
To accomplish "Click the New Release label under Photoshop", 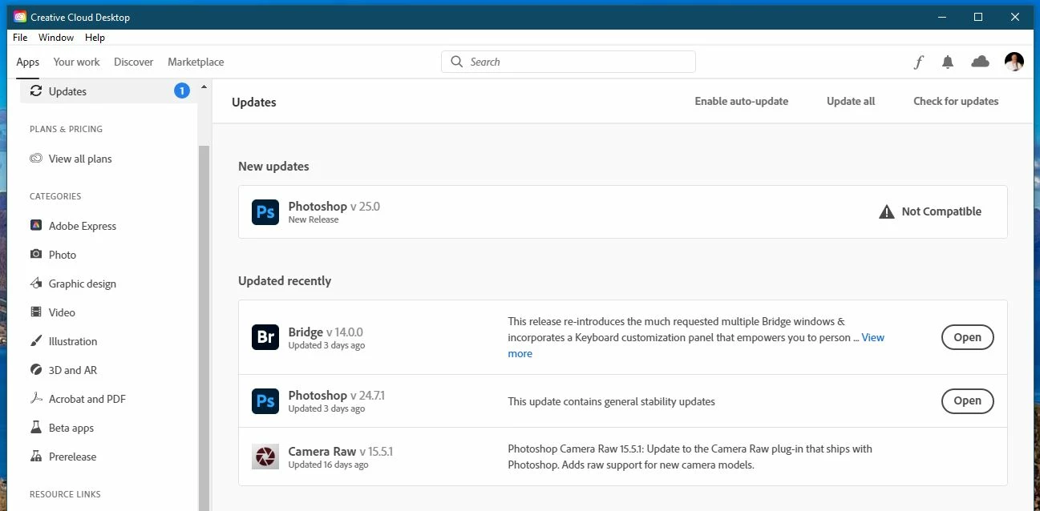I will [314, 219].
